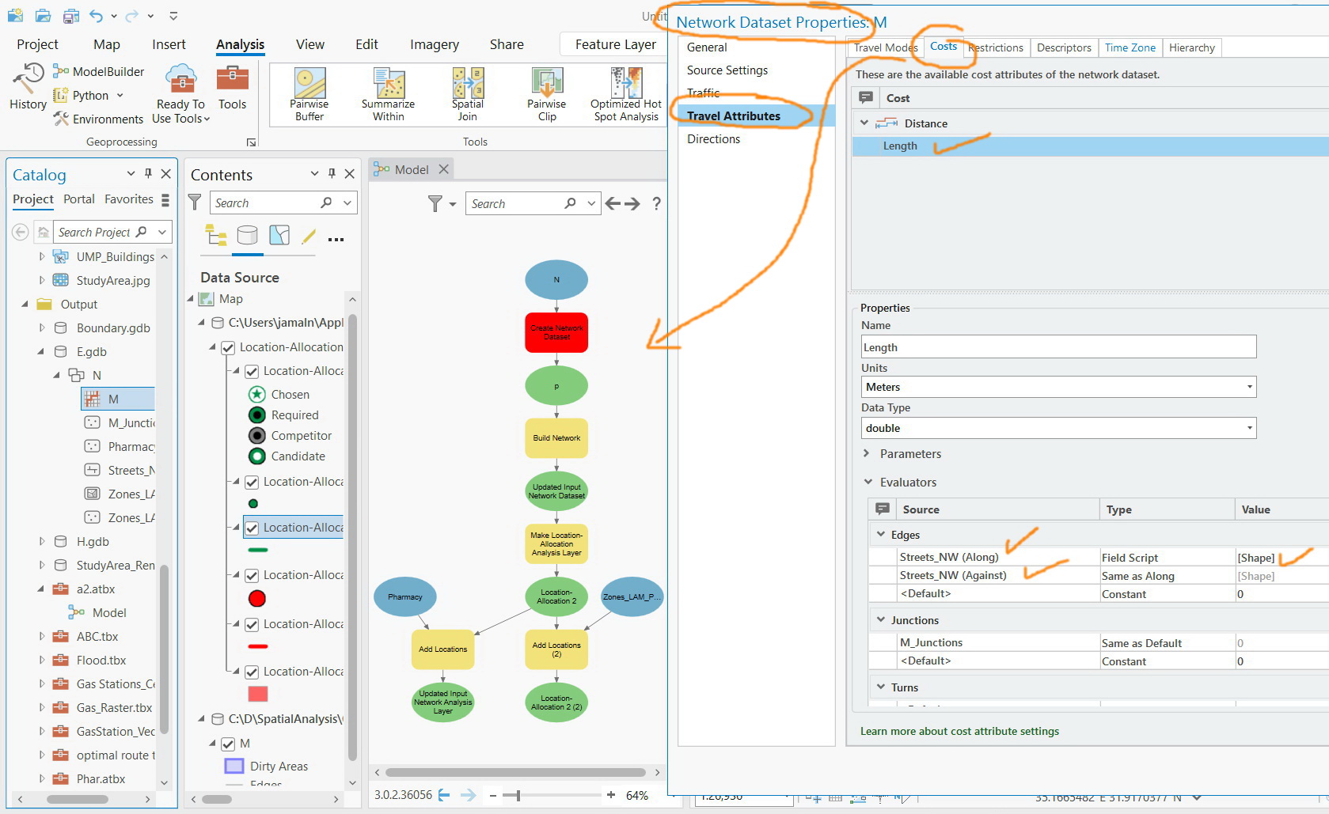Open the History tool
Screen dimensions: 1329x814
coord(28,87)
